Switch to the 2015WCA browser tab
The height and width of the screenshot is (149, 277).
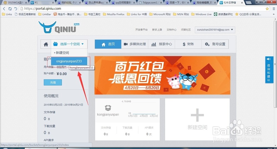click(15, 3)
